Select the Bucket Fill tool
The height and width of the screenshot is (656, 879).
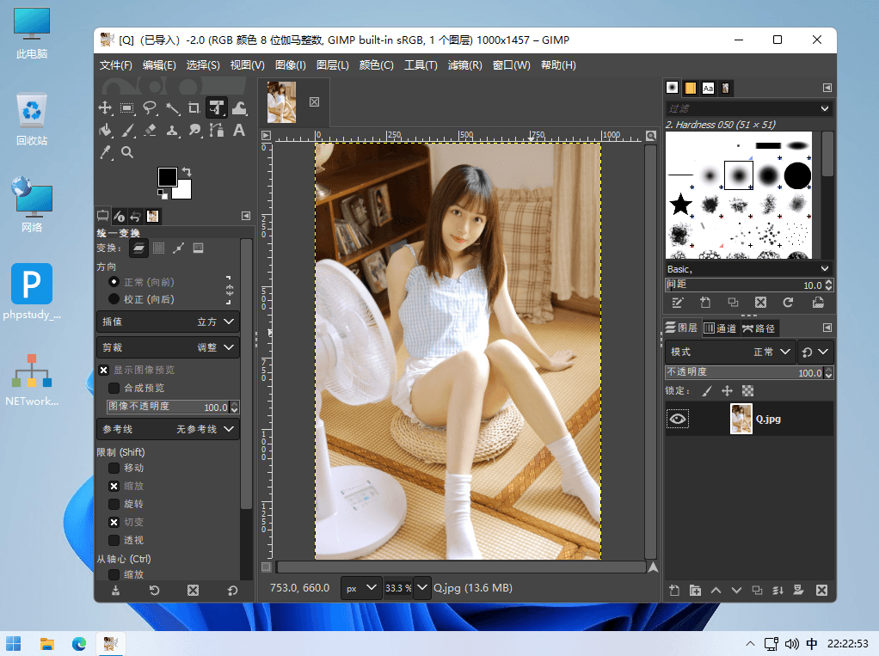[x=105, y=130]
